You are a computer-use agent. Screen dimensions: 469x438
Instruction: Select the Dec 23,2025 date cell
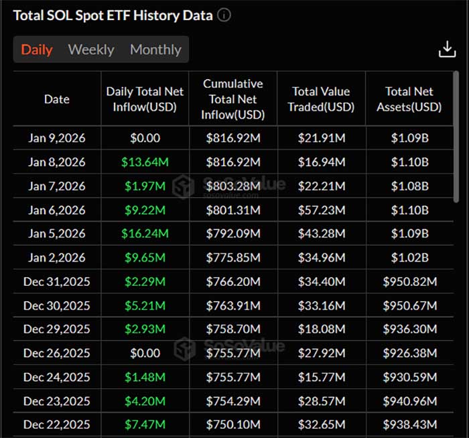tap(57, 401)
